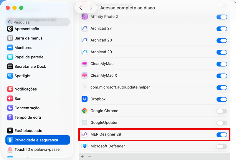Turn off Dropbox full disk access

pos(222,99)
